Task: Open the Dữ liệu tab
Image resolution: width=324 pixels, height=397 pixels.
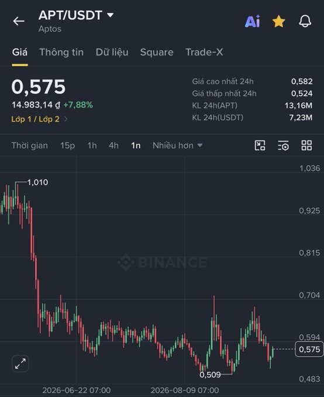Action: [112, 52]
